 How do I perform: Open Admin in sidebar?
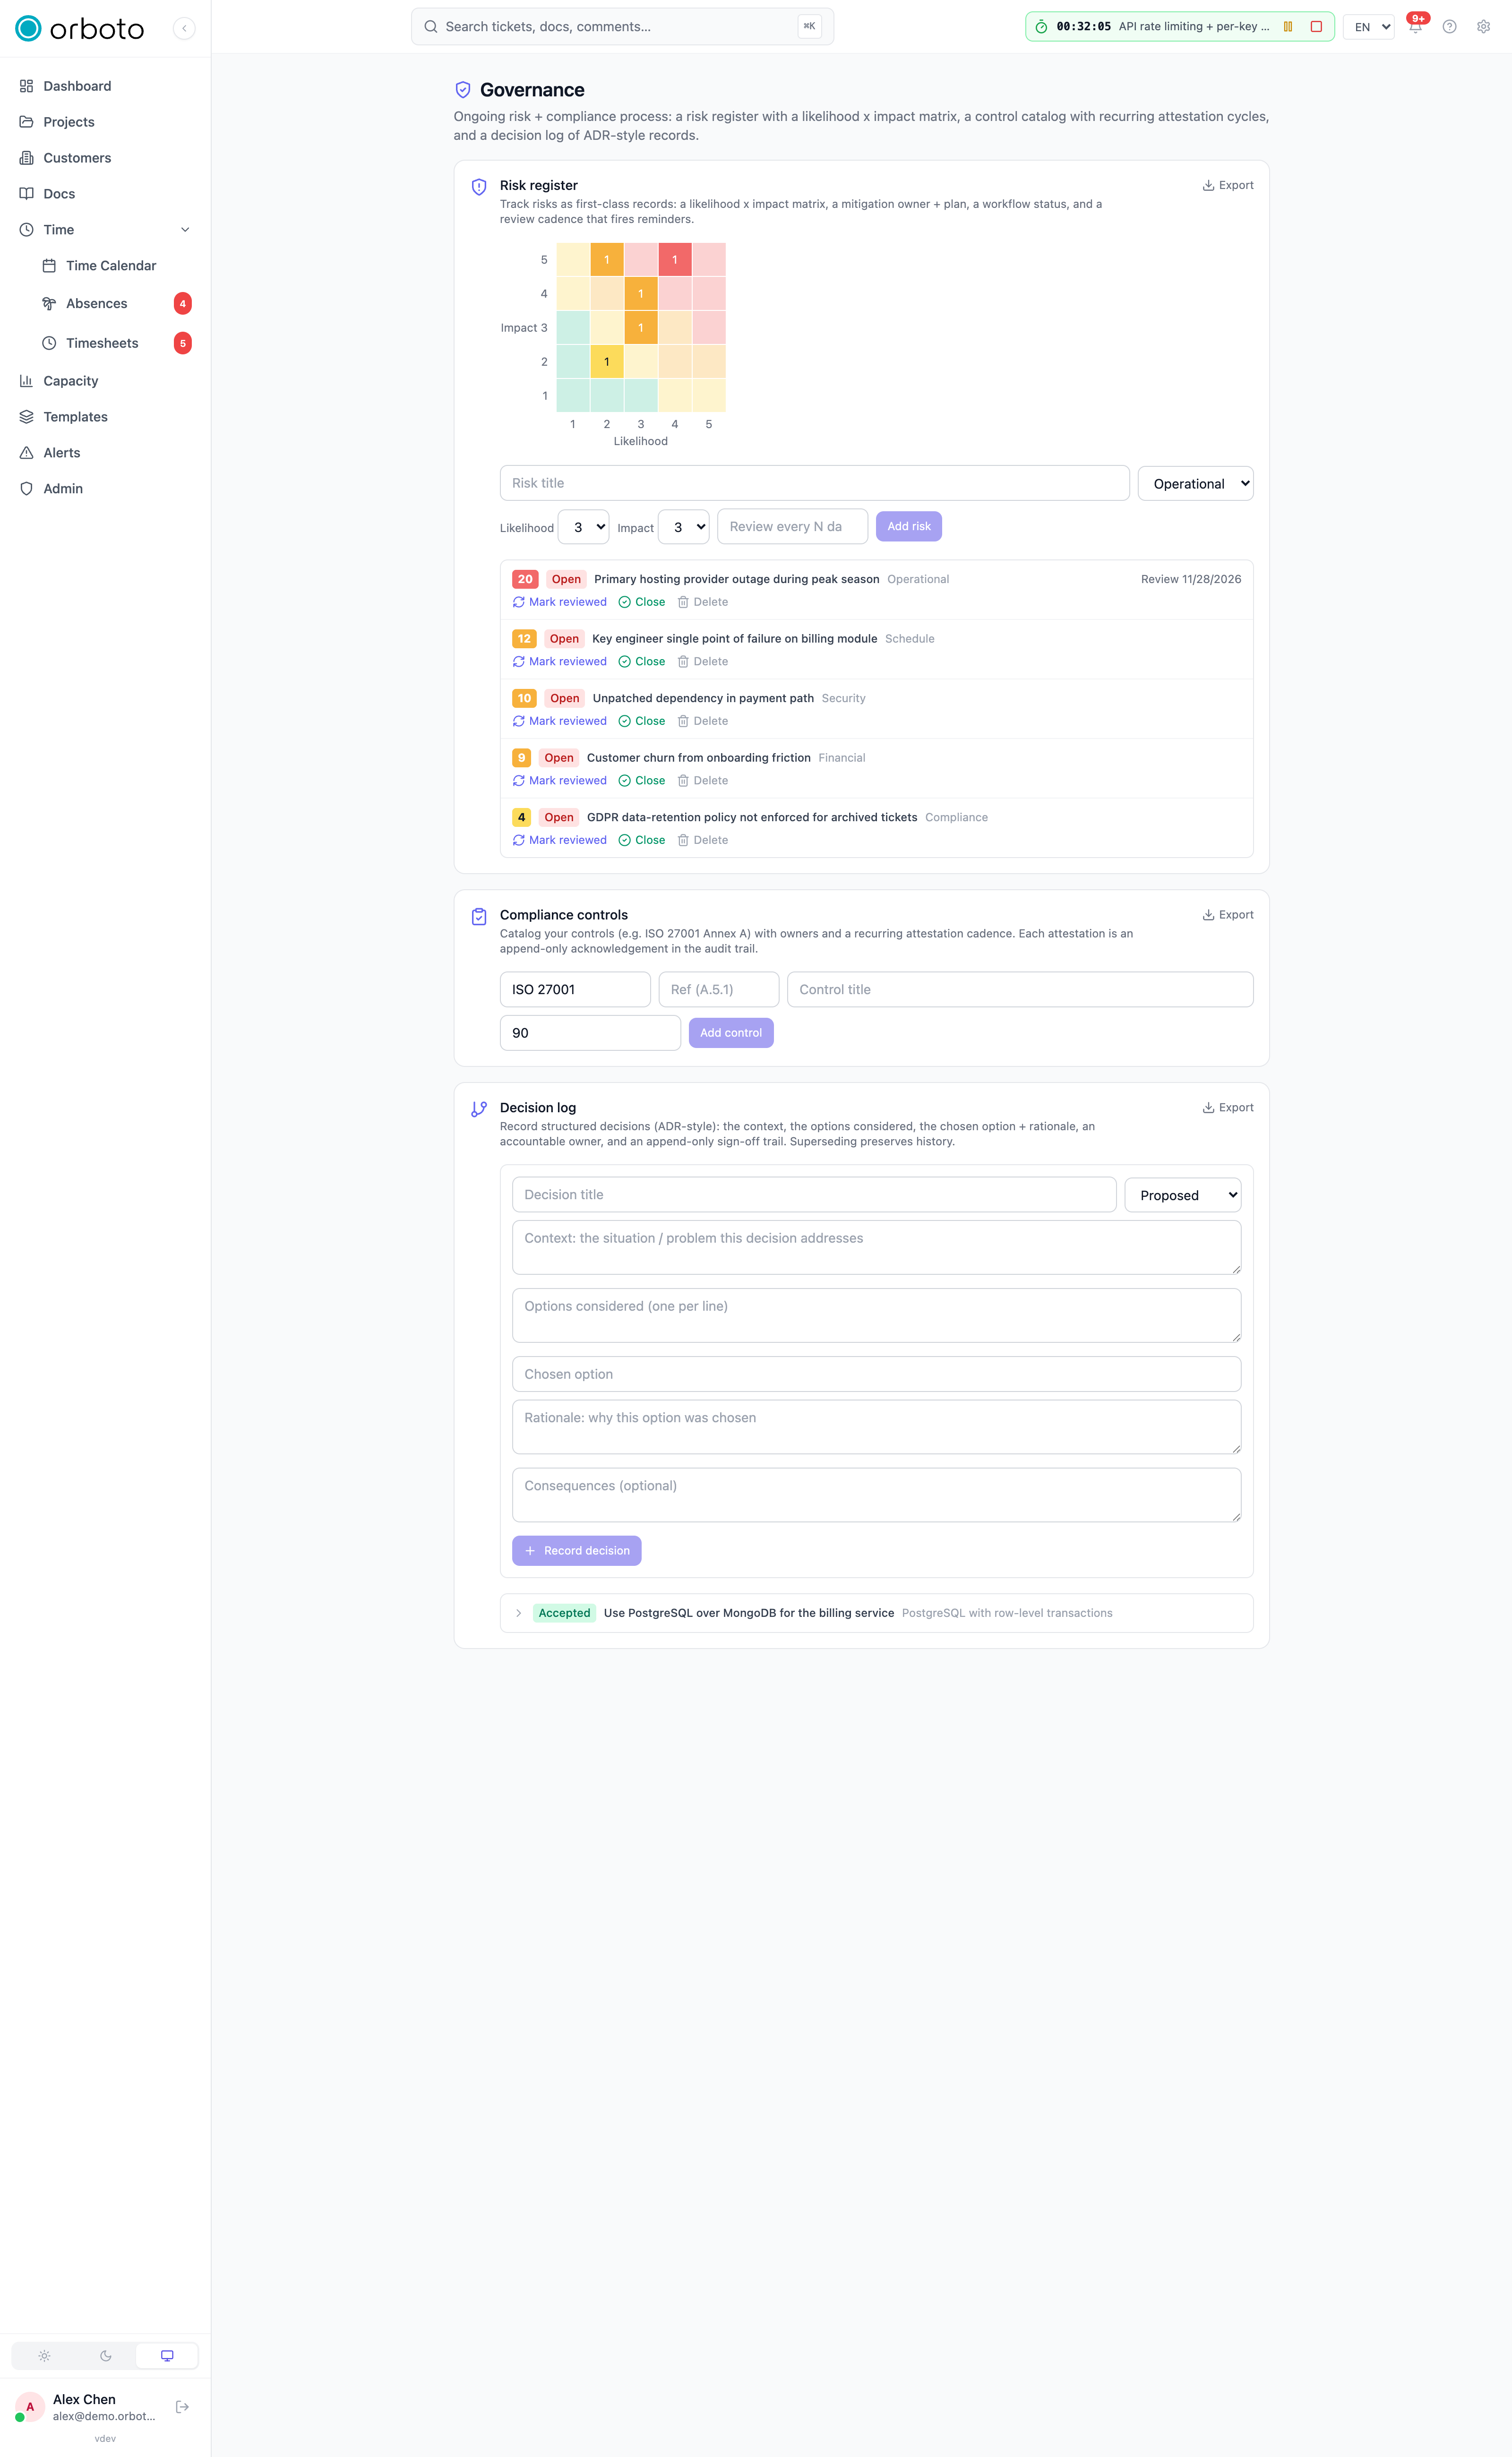(105, 489)
